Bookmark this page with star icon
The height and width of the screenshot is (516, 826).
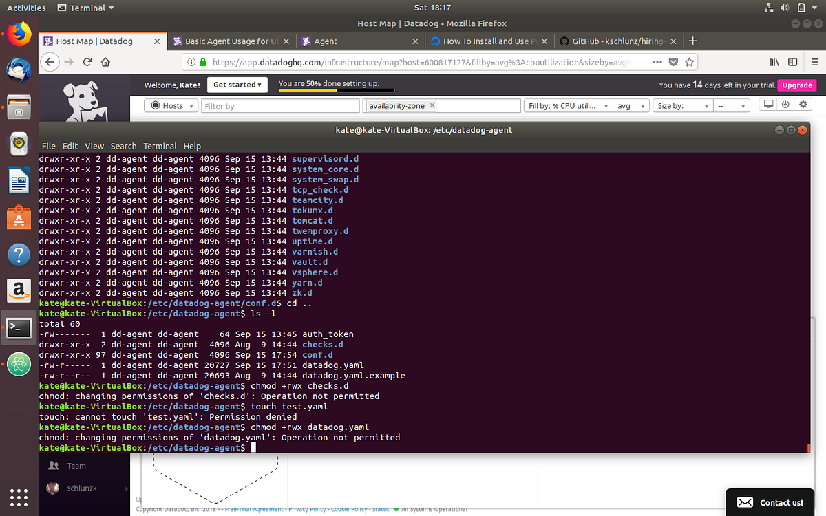click(688, 62)
